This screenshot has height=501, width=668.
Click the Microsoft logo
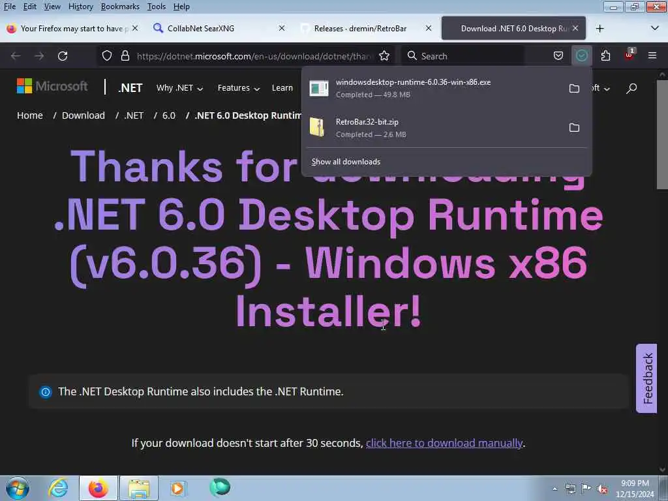click(x=52, y=86)
